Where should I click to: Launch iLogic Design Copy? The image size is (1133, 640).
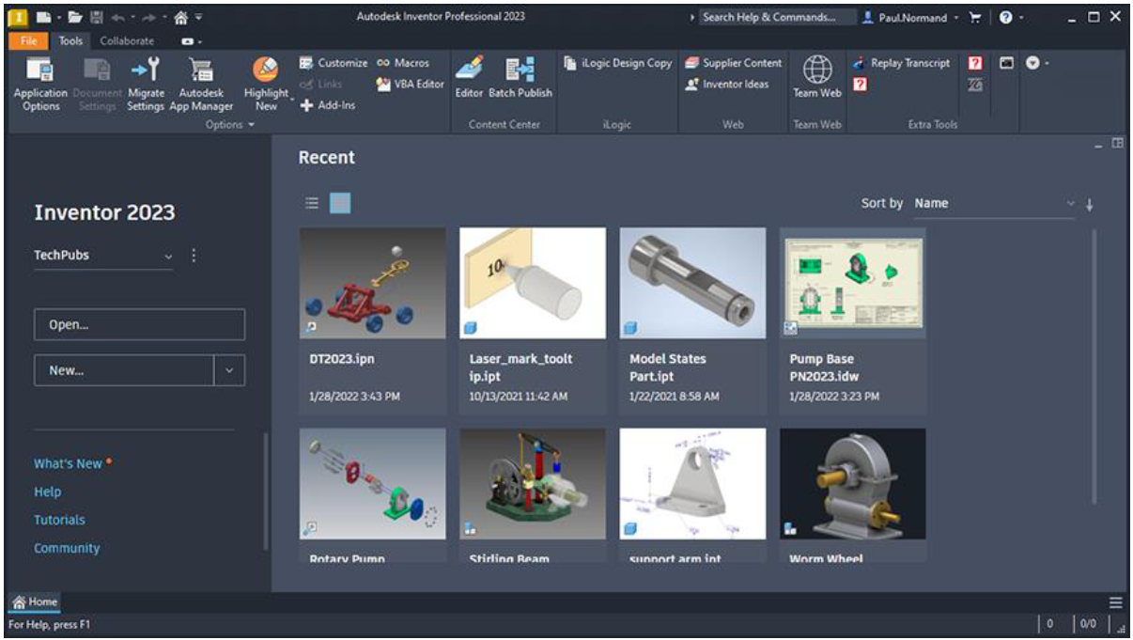[x=618, y=63]
